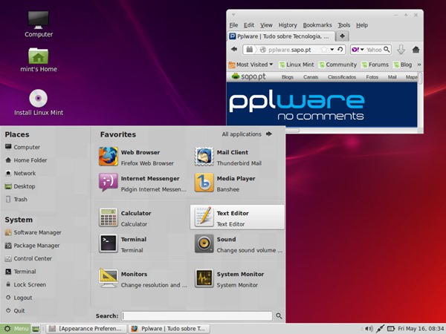This screenshot has width=446, height=334.
Task: Open Network in Places
Action: tap(21, 173)
